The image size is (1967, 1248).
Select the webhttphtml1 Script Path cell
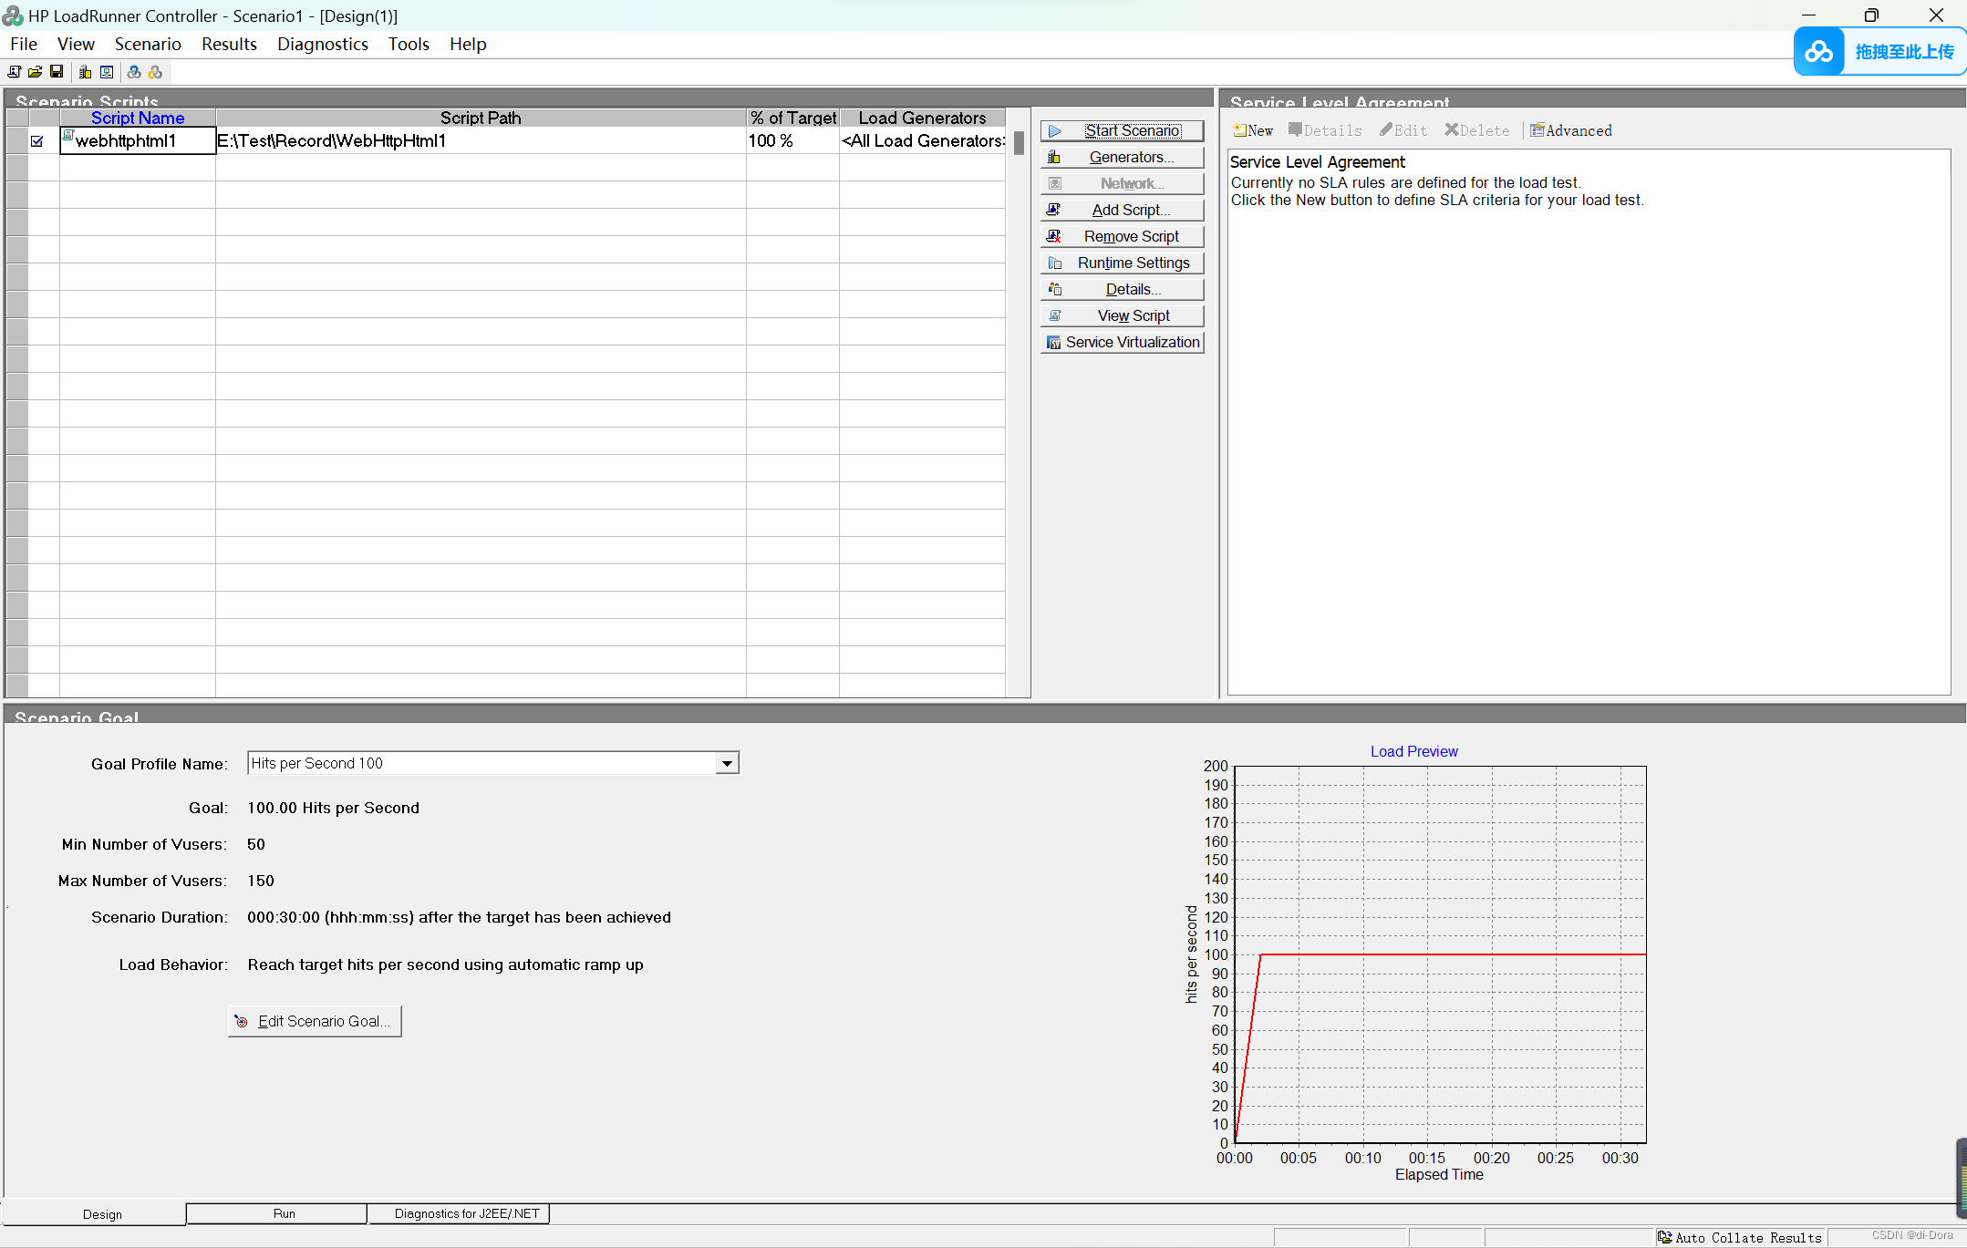[480, 141]
